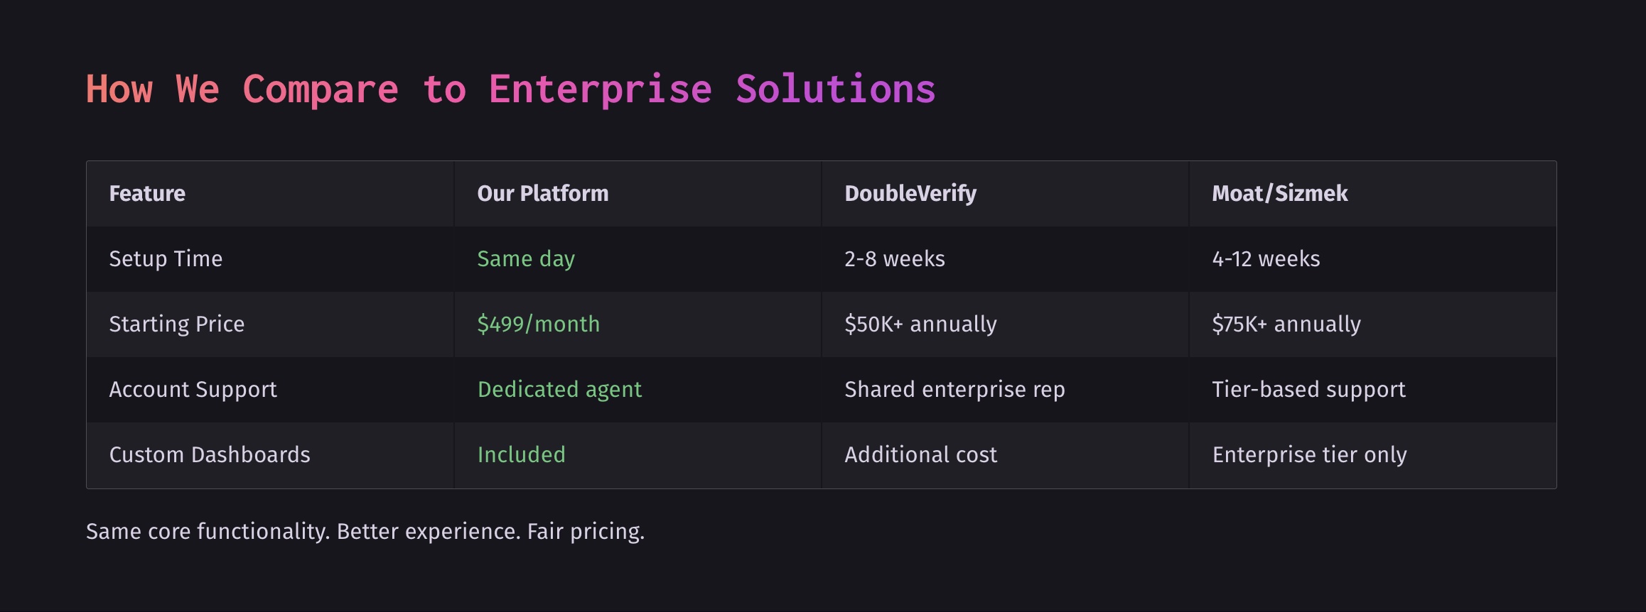The image size is (1646, 612).
Task: Click the '4-12 weeks' cell
Action: point(1265,259)
